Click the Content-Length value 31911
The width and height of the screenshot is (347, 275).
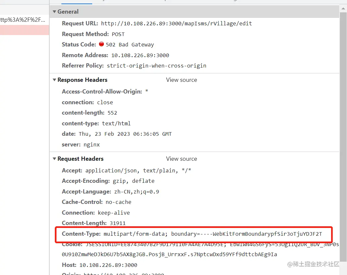point(118,223)
